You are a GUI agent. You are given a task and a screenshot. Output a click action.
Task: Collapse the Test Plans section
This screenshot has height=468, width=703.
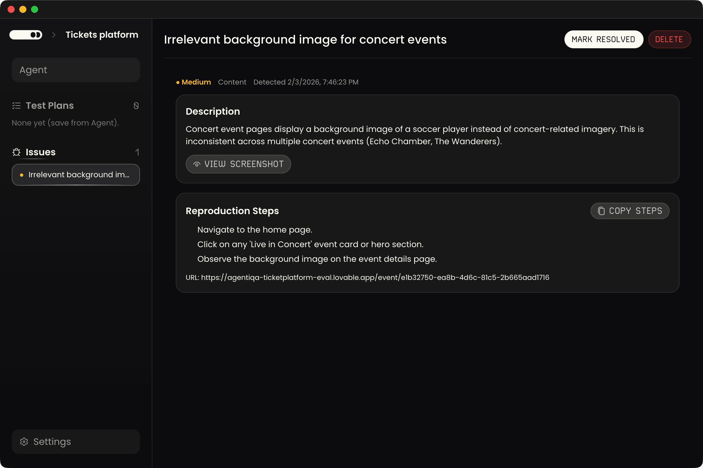50,105
